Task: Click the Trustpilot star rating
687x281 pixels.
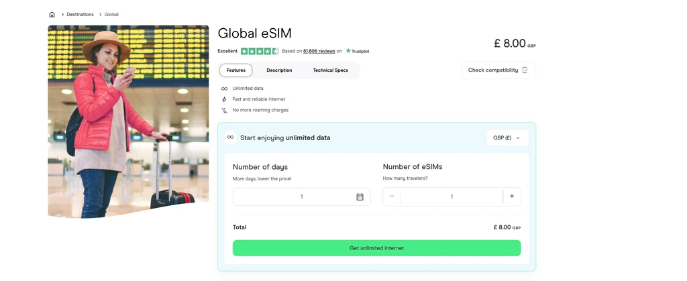Action: pos(260,51)
